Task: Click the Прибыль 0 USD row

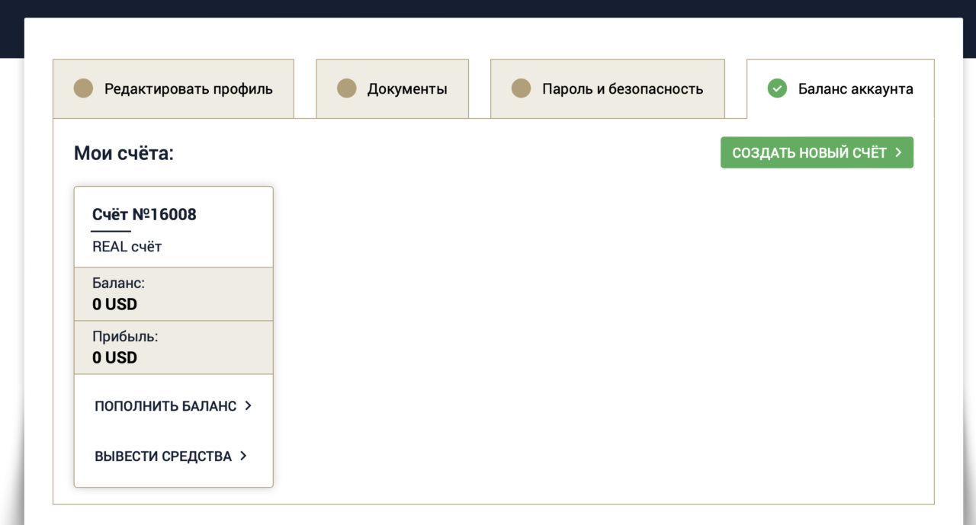Action: click(x=173, y=347)
